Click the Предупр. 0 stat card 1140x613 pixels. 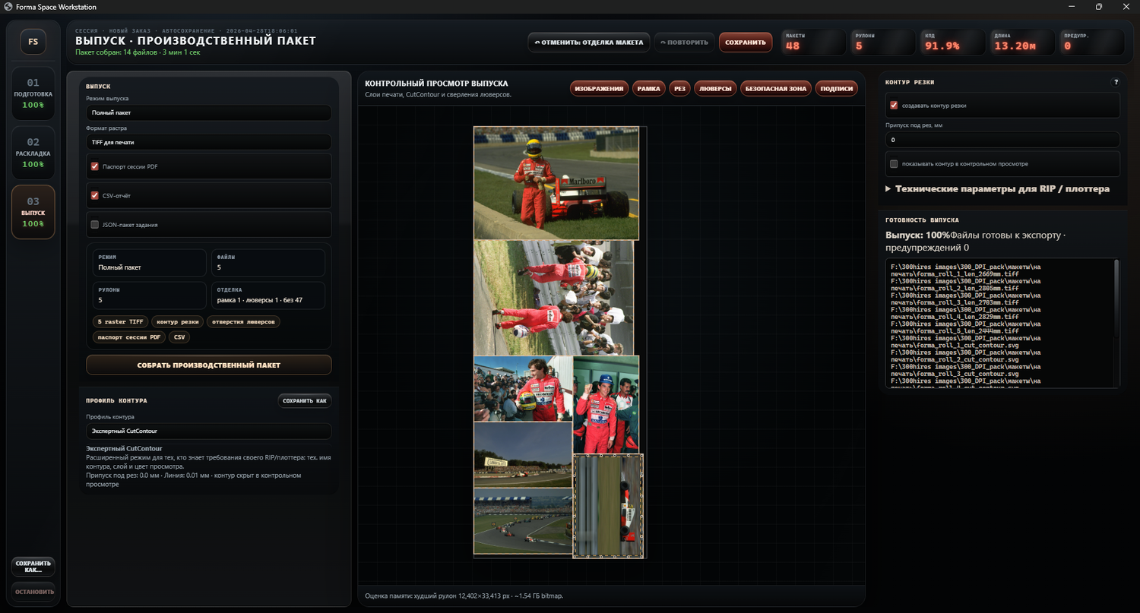click(1091, 43)
